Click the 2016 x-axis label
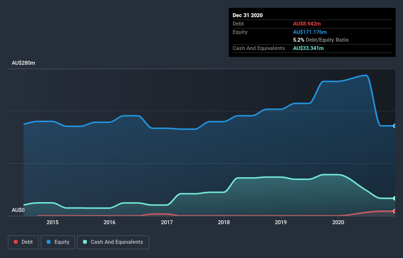The height and width of the screenshot is (258, 403). pos(109,222)
